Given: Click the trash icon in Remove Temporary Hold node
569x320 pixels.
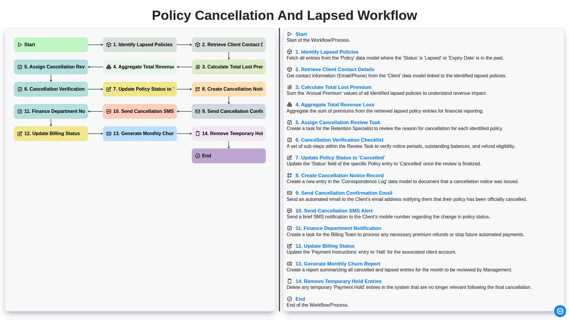Looking at the screenshot, I should (x=198, y=134).
